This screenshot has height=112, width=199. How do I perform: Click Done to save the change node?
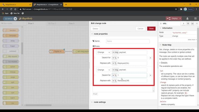[x=151, y=29]
